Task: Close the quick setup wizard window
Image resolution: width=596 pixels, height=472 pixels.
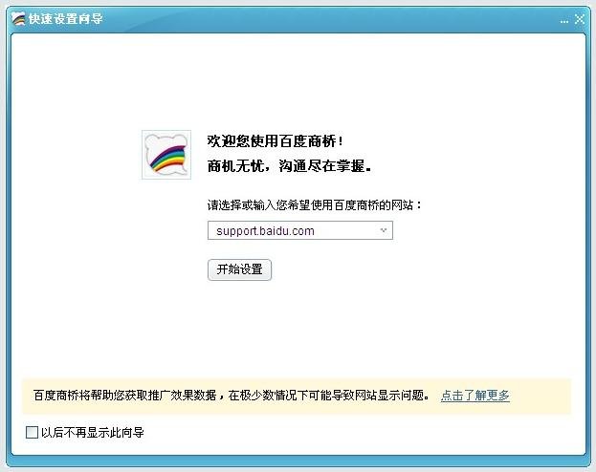Action: (580, 19)
